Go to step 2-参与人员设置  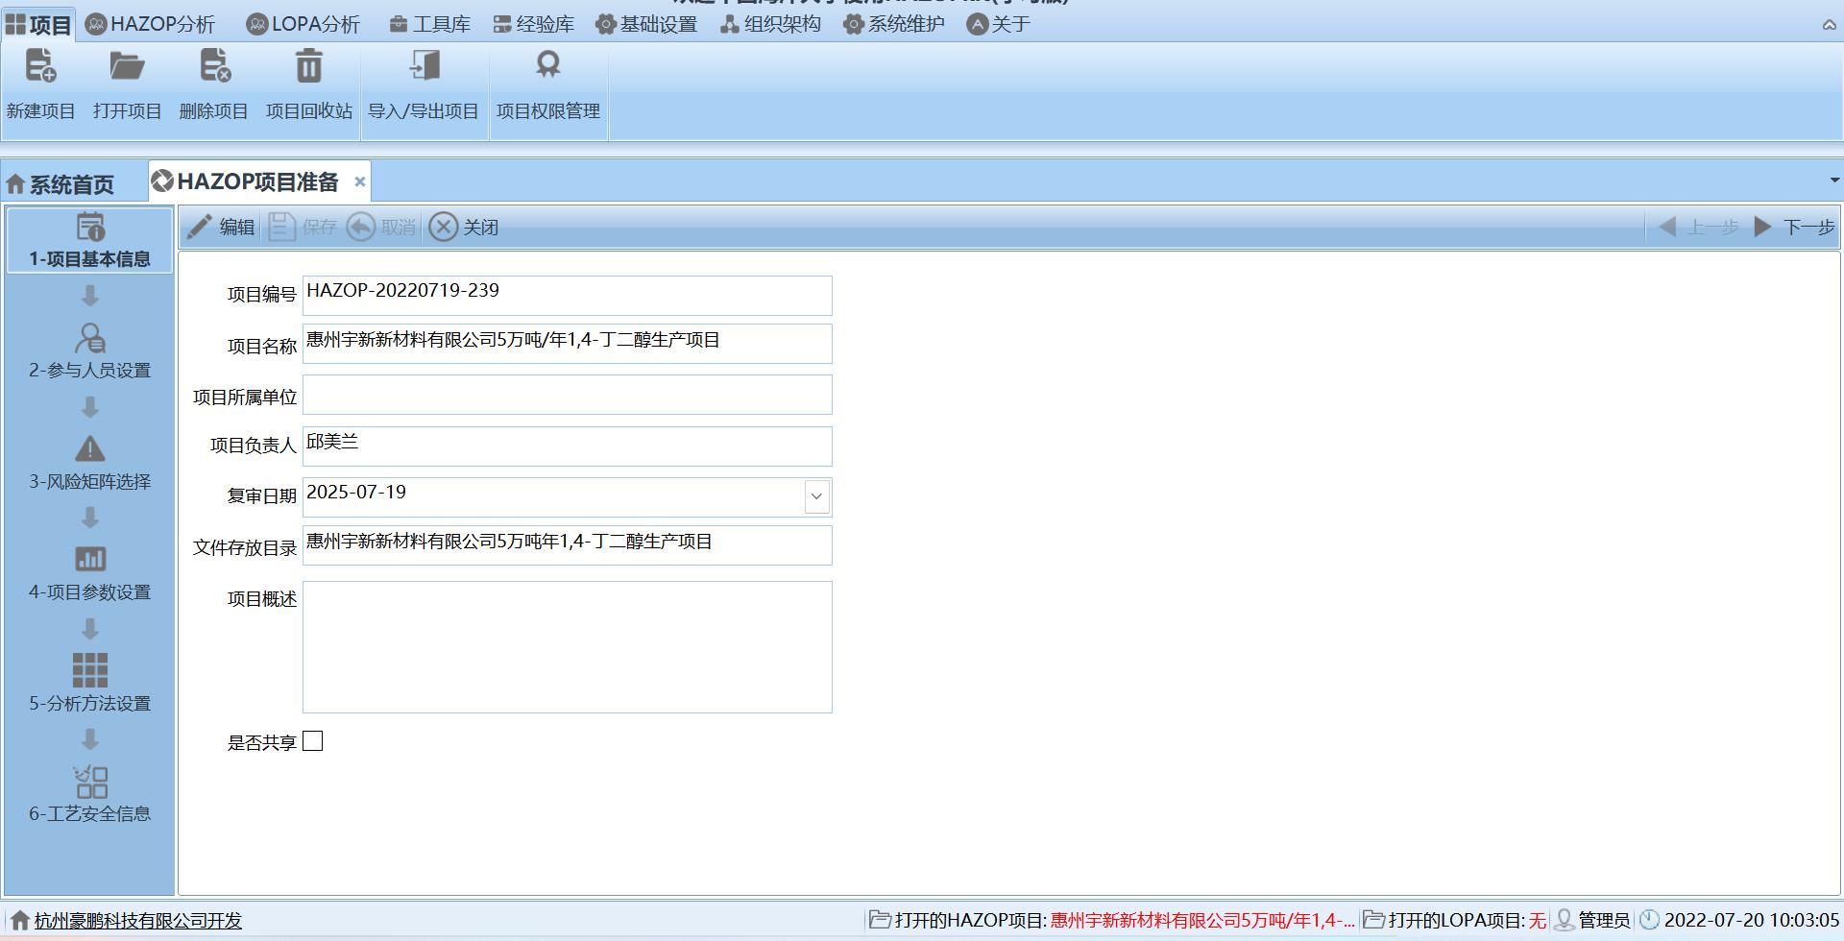[x=90, y=350]
